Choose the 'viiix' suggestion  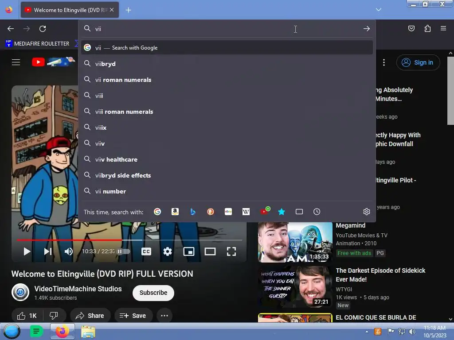(x=227, y=127)
